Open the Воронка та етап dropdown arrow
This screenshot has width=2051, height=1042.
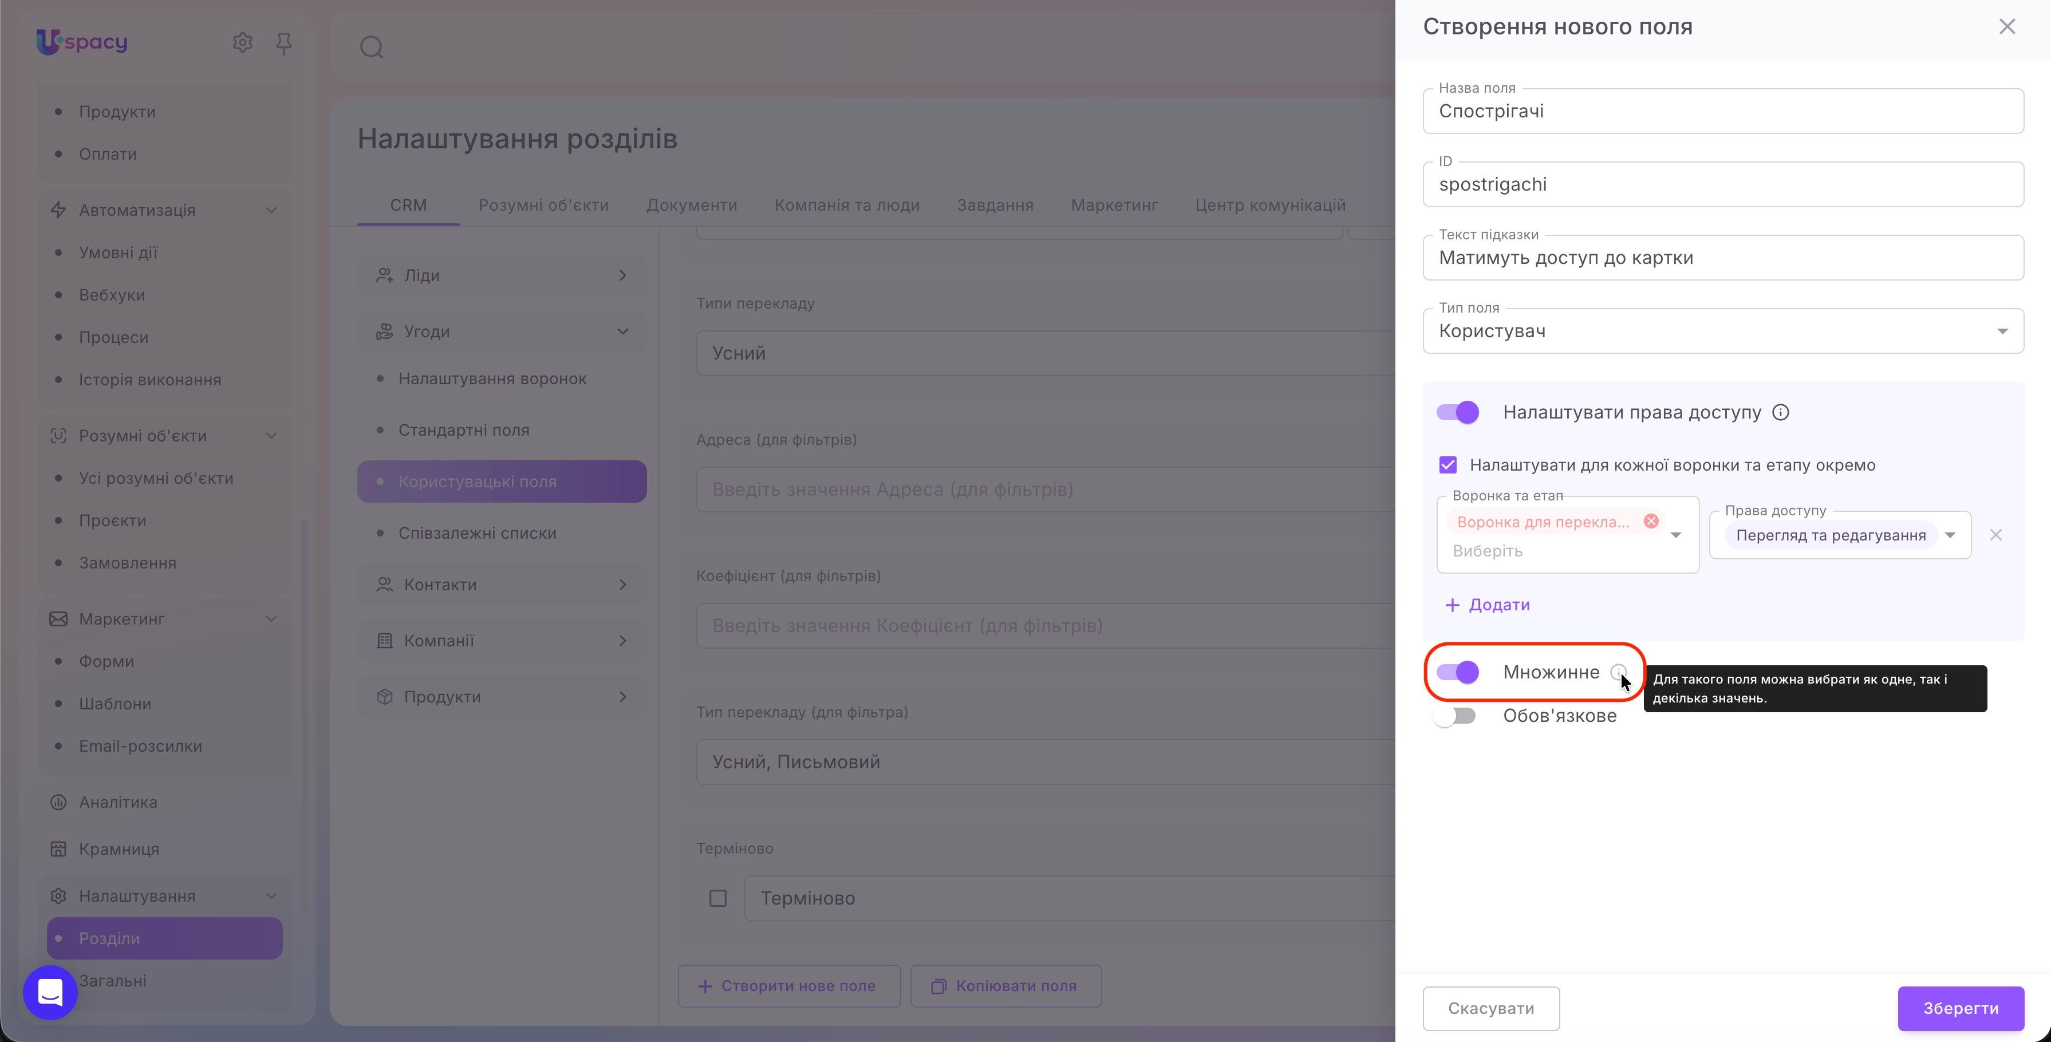[1675, 535]
